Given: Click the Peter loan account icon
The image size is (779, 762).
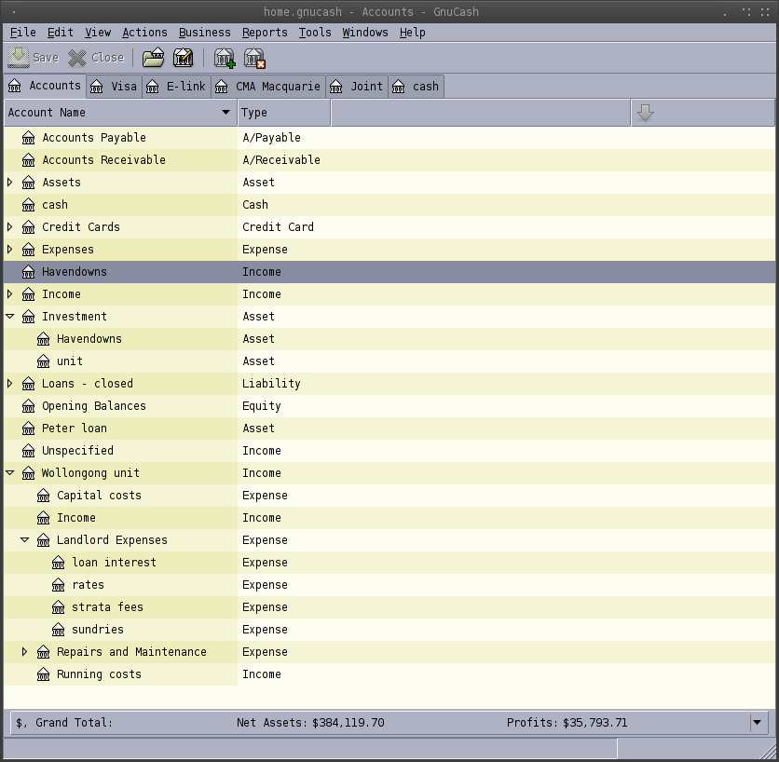Looking at the screenshot, I should [x=29, y=429].
